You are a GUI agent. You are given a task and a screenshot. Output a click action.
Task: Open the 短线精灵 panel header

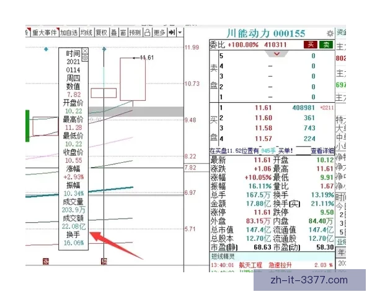272,257
